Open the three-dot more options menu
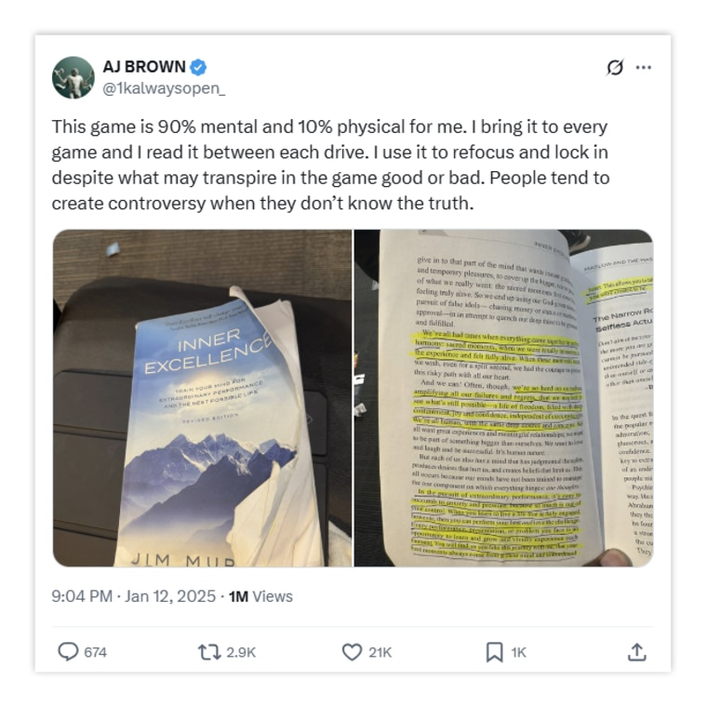Image resolution: width=707 pixels, height=706 pixels. 644,68
